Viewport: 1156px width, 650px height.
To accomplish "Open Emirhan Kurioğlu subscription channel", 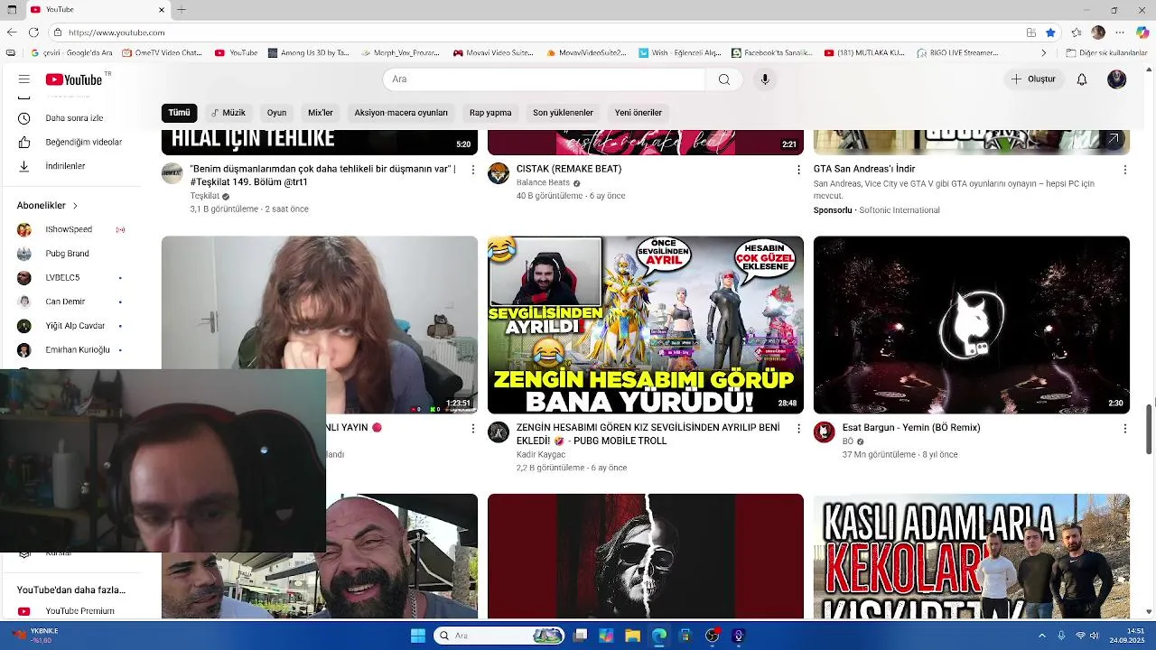I will coord(72,349).
